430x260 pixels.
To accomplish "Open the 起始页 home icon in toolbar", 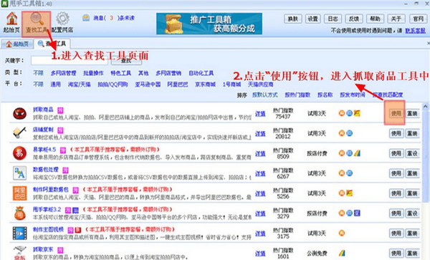I will [x=11, y=19].
